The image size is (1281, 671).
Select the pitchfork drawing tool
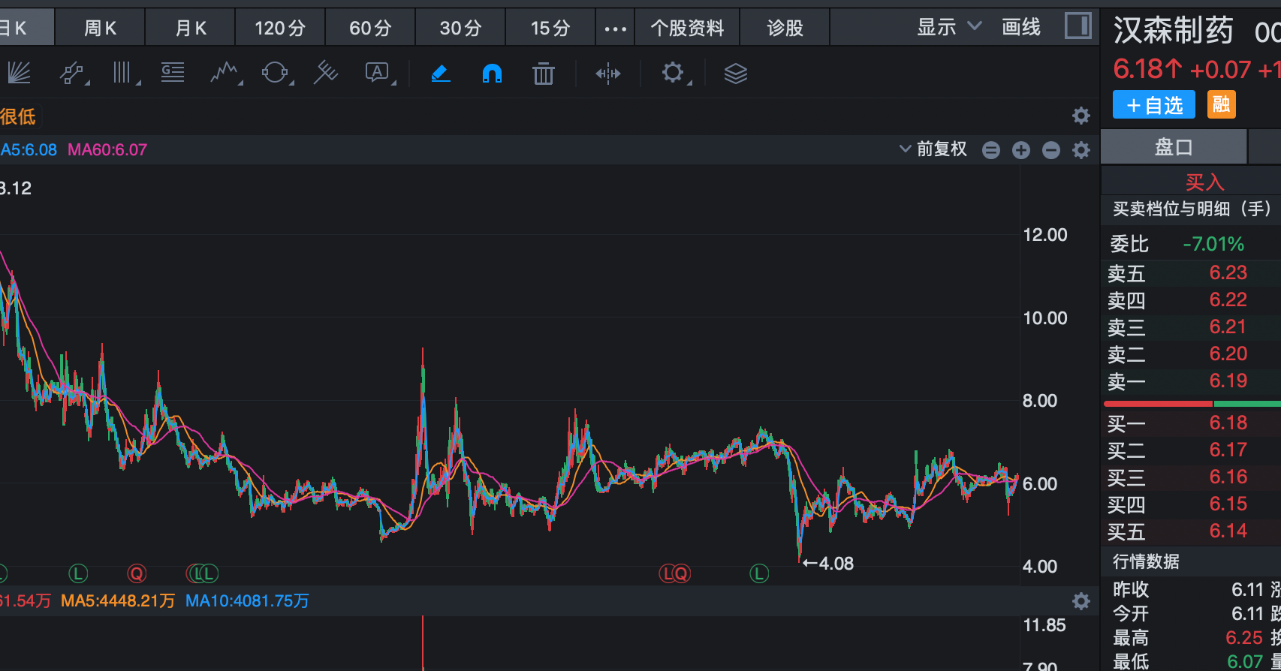(x=325, y=73)
